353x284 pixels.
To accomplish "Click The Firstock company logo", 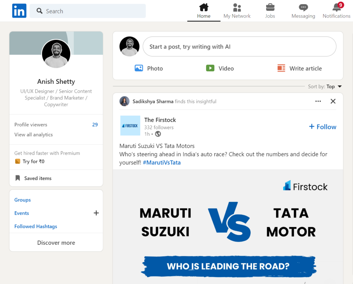I will tap(130, 125).
